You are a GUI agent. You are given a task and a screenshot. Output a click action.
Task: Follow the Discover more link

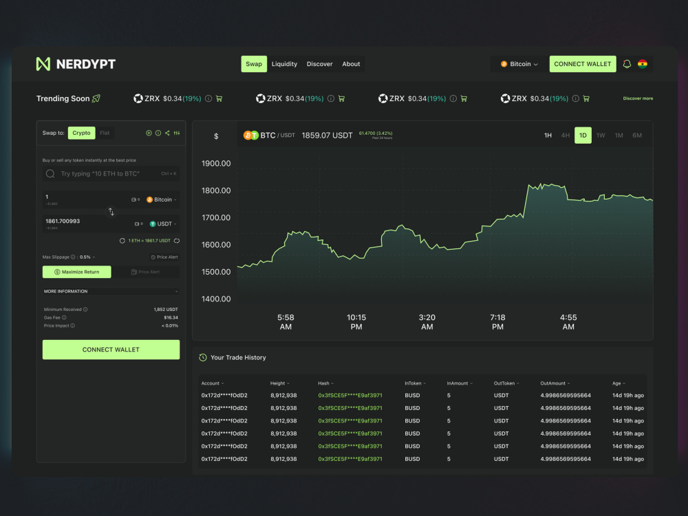point(638,98)
